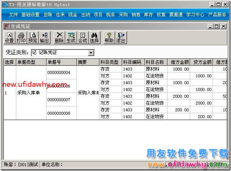The image size is (231, 171).
Task: Click the 选择 column header
Action: coord(10,62)
